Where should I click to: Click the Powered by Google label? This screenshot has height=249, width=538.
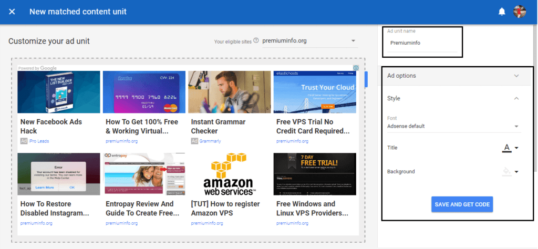tap(37, 68)
